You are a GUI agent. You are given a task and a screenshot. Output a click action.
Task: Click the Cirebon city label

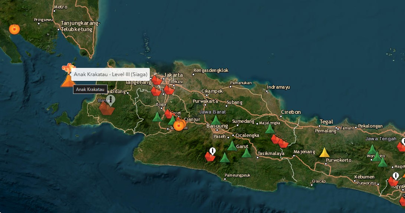(291, 112)
